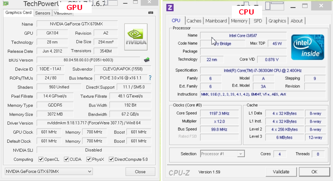The height and width of the screenshot is (181, 333).
Task: Click the CPU-Z purple Z app icon
Action: [170, 8]
